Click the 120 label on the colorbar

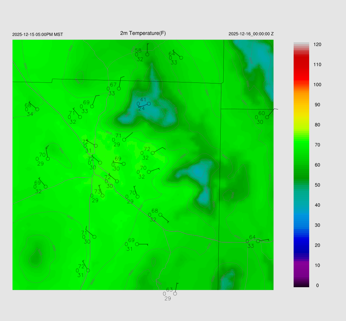[317, 45]
